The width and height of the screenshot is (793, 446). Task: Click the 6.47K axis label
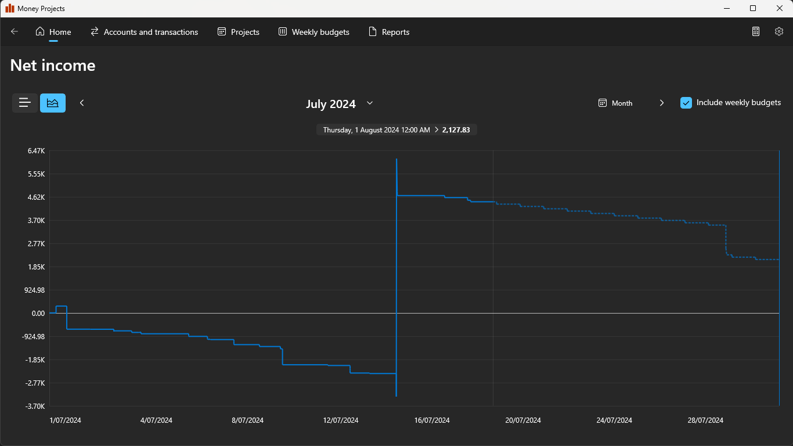pos(35,151)
